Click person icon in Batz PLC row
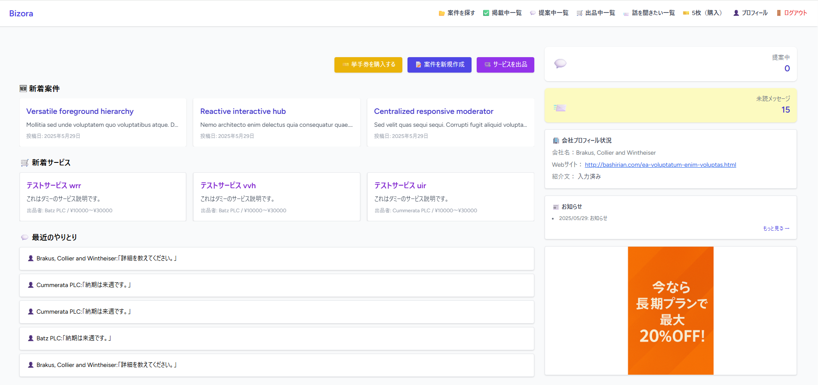This screenshot has height=385, width=818. 31,338
